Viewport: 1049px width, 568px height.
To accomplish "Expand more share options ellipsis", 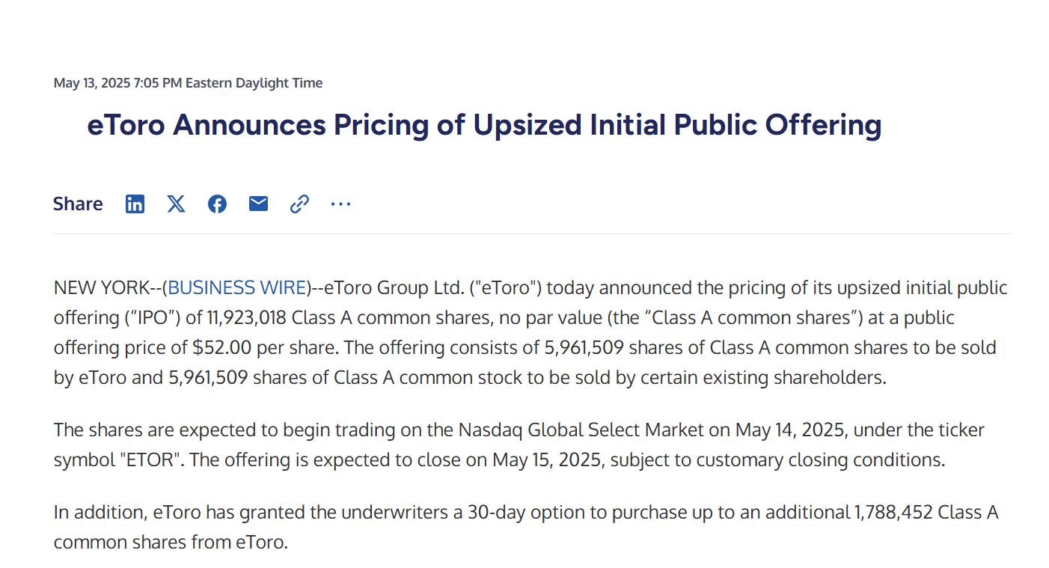I will point(340,204).
